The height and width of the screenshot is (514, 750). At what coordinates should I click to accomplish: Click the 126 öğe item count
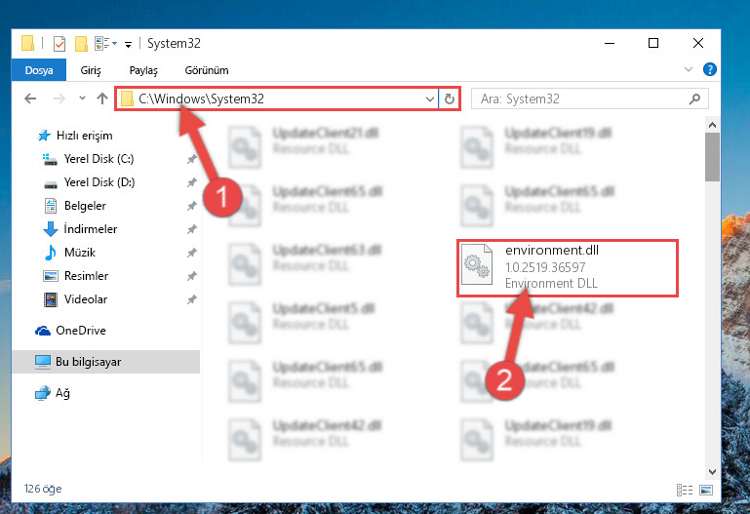click(43, 489)
